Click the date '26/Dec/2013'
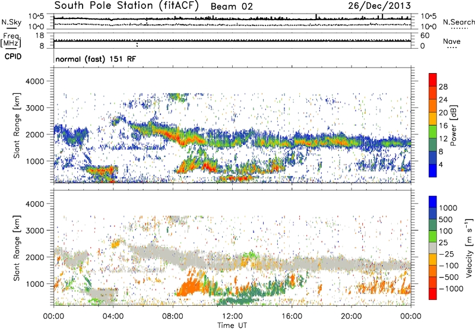 tap(379, 5)
